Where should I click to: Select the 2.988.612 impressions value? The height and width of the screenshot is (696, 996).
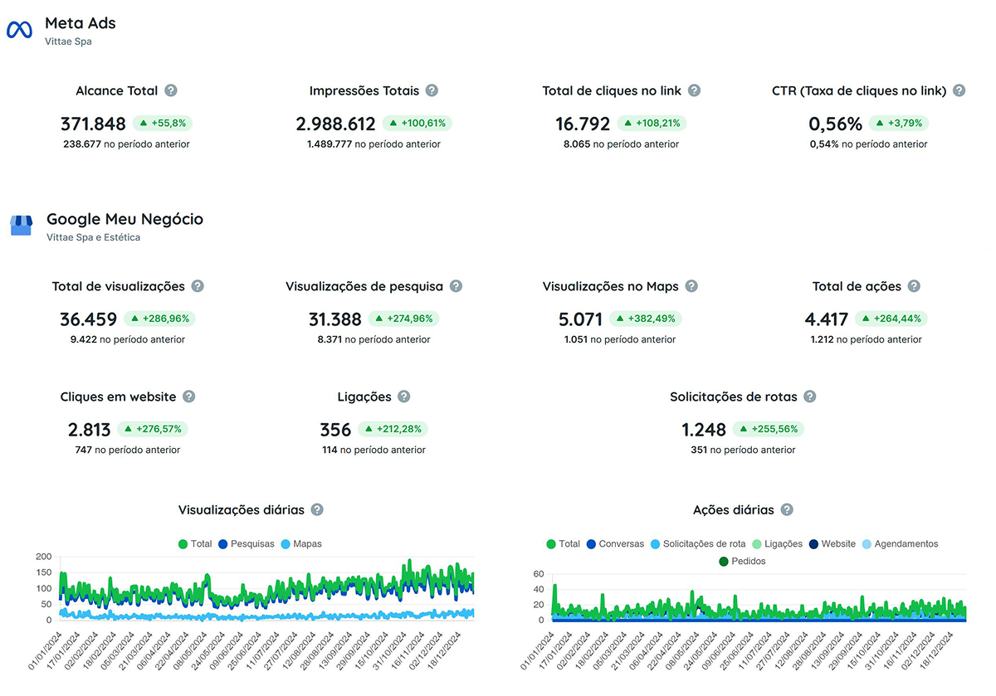pos(335,124)
